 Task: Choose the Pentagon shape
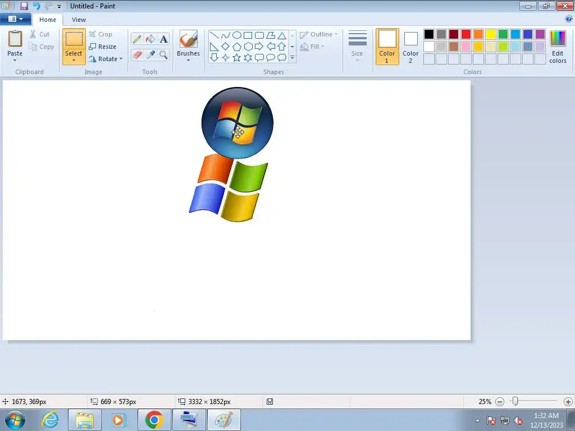237,47
